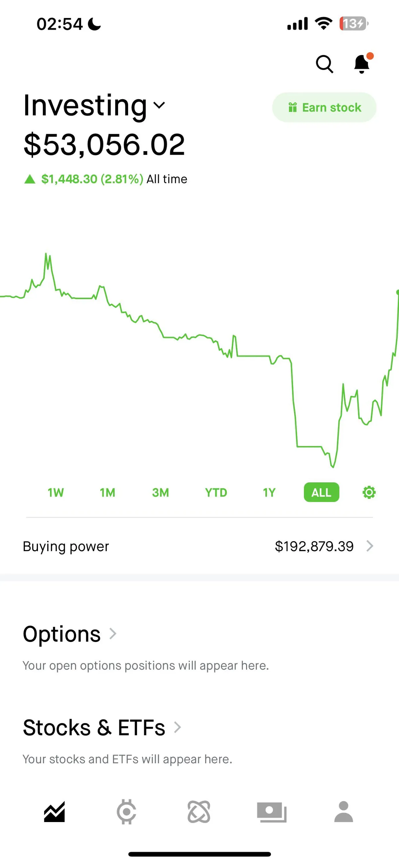399x864 pixels.
Task: Switch to the 3M range tab
Action: click(161, 492)
